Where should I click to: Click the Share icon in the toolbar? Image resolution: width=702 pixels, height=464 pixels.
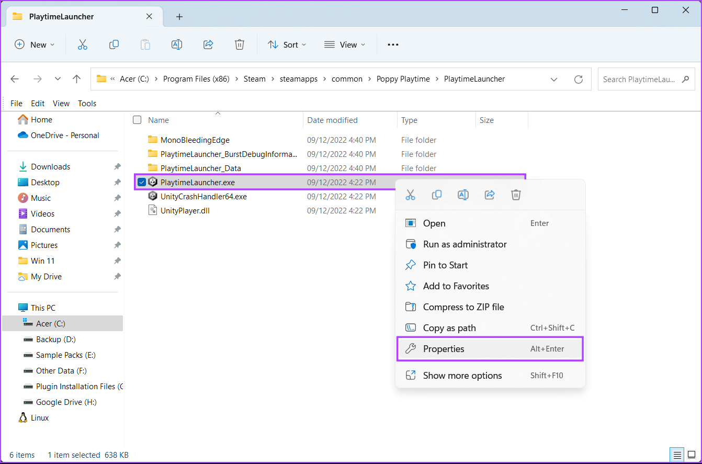(208, 44)
